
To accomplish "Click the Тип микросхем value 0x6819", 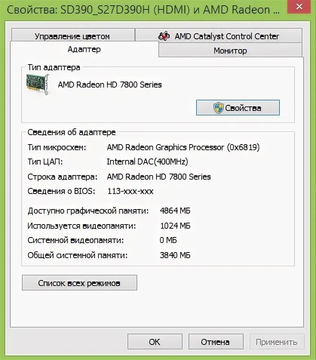I will tap(243, 147).
